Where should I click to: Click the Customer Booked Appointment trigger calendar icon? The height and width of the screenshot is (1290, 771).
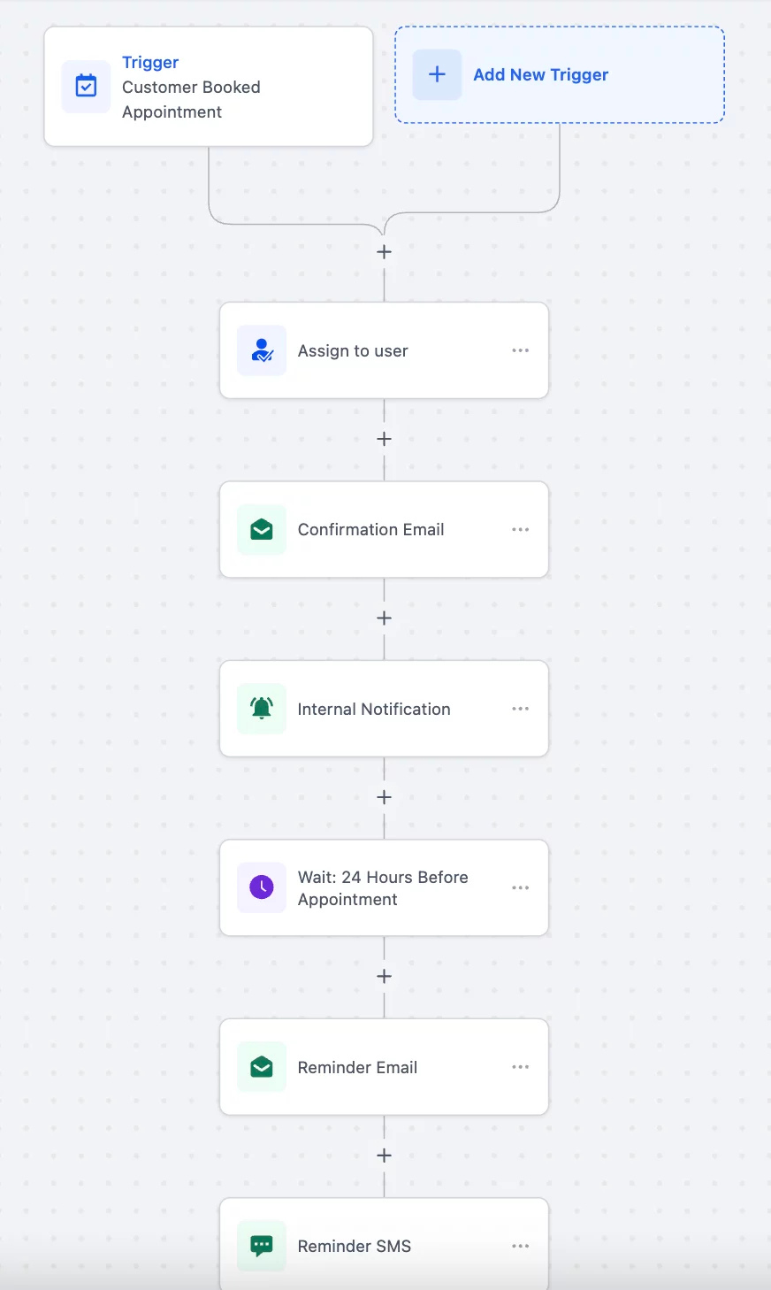click(x=86, y=86)
